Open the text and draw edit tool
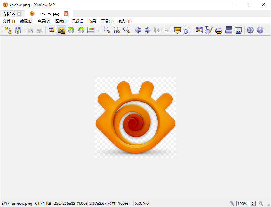 pos(209,30)
